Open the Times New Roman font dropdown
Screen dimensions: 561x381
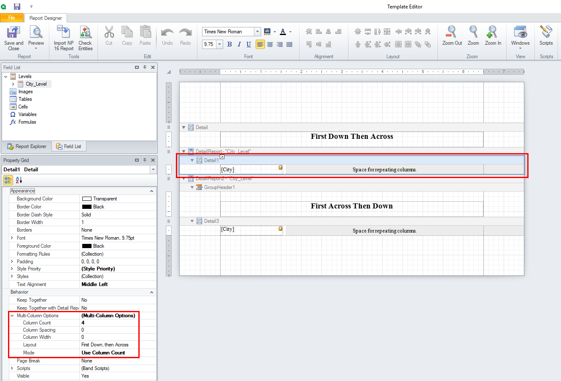257,32
